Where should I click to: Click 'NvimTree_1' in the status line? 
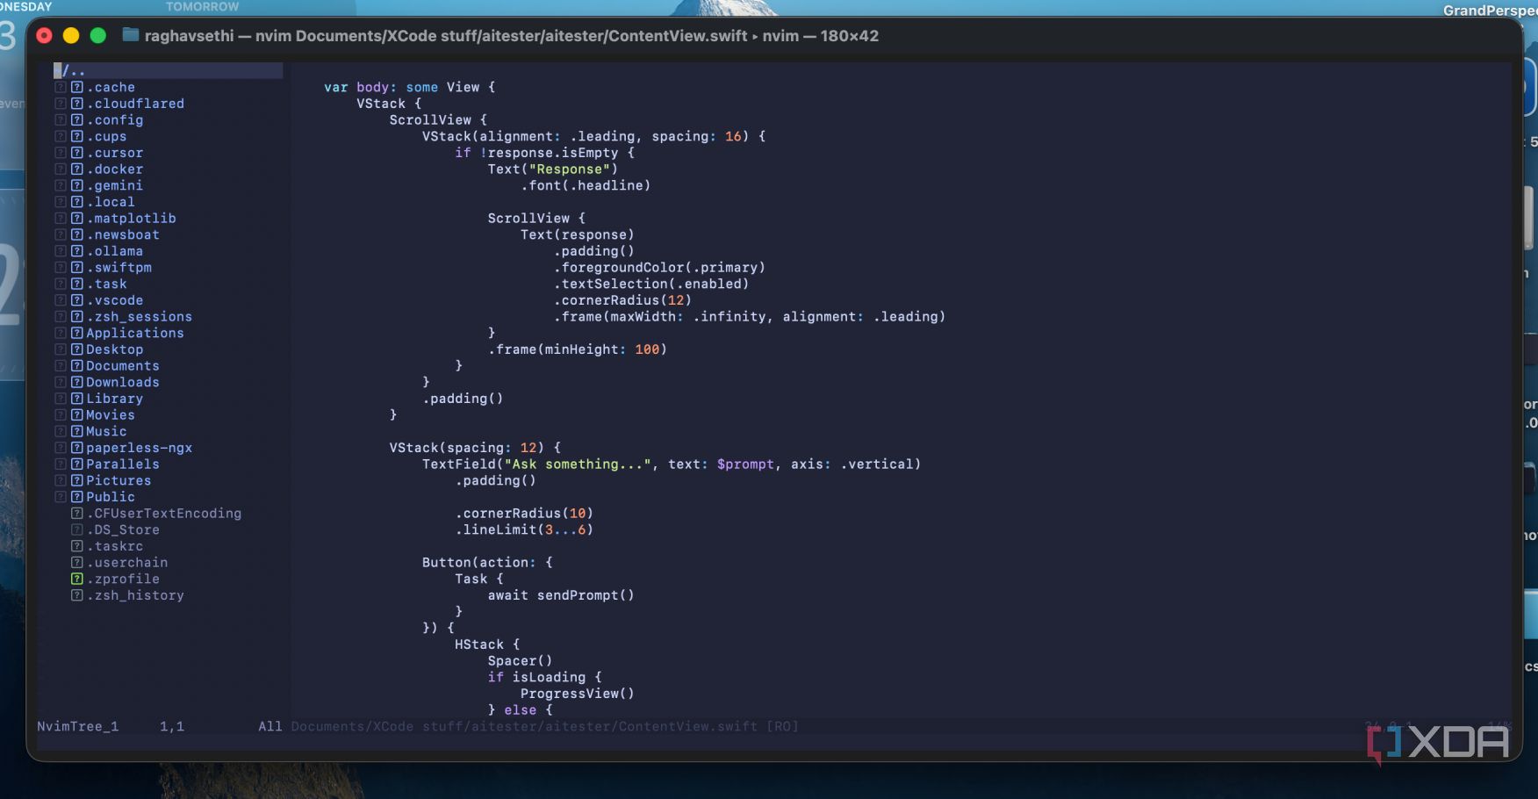coord(77,726)
